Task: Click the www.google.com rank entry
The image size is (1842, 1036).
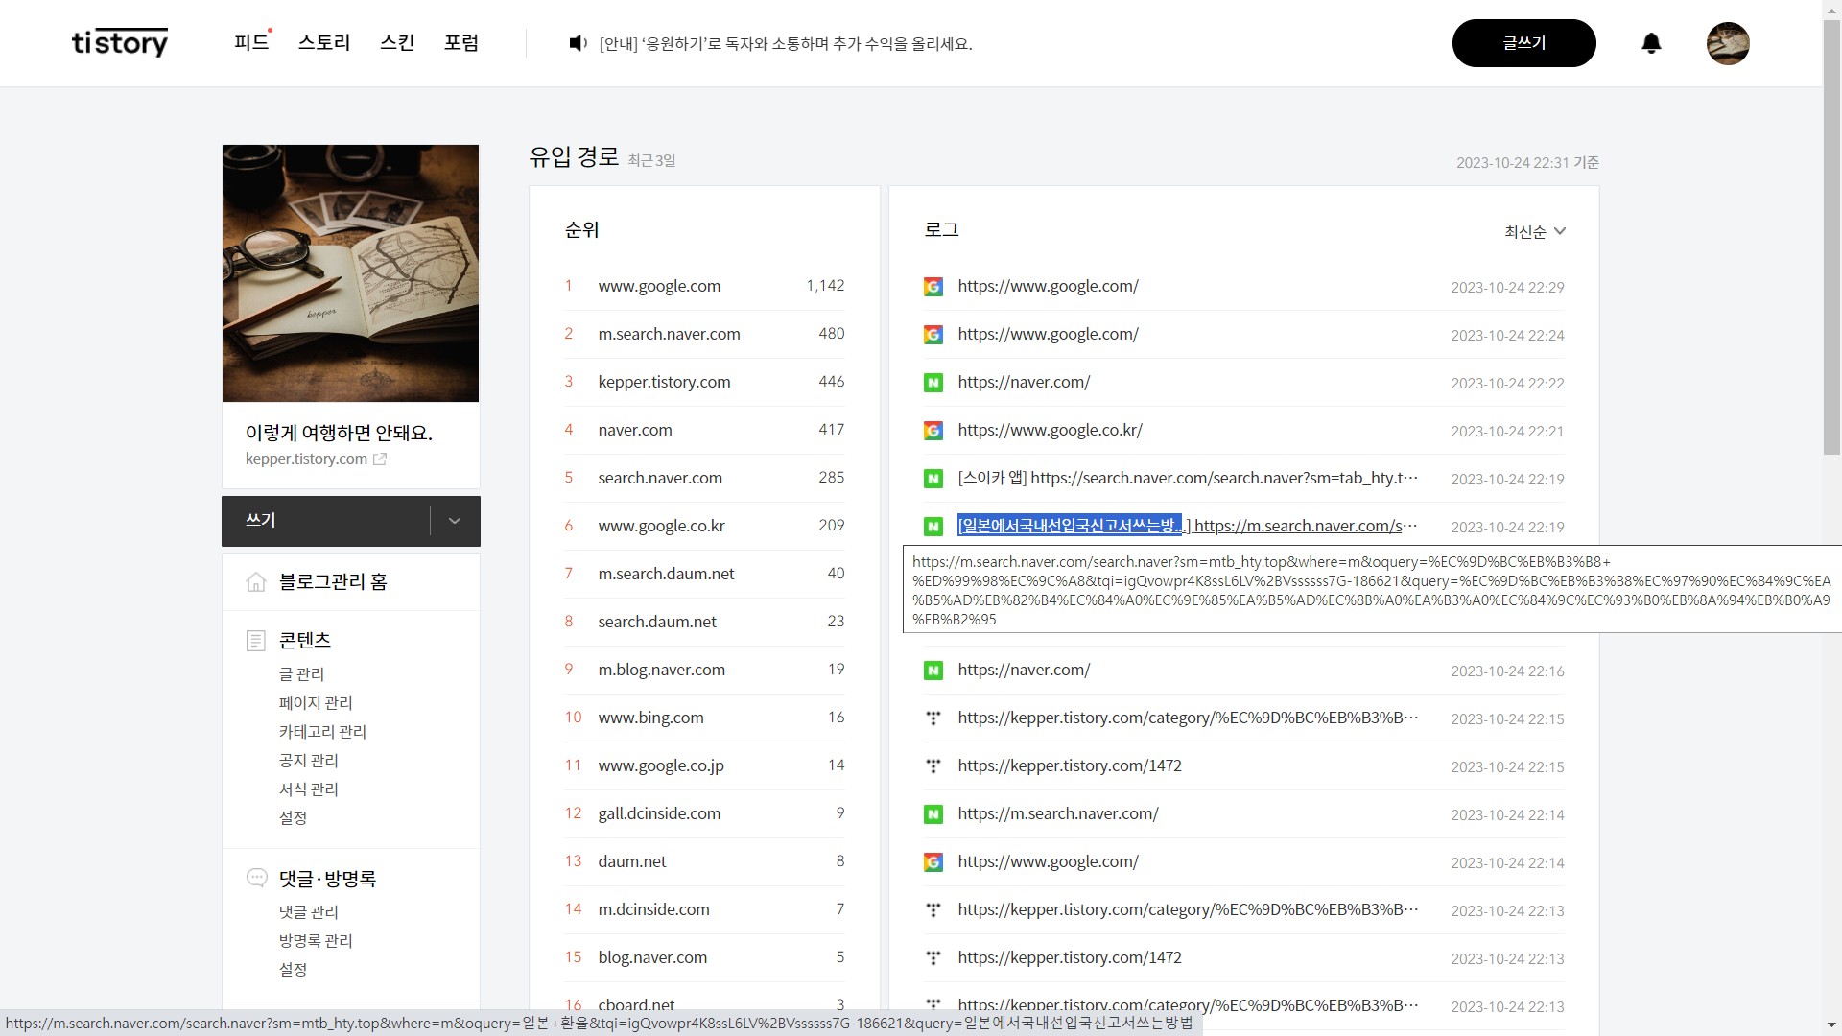Action: coord(659,286)
